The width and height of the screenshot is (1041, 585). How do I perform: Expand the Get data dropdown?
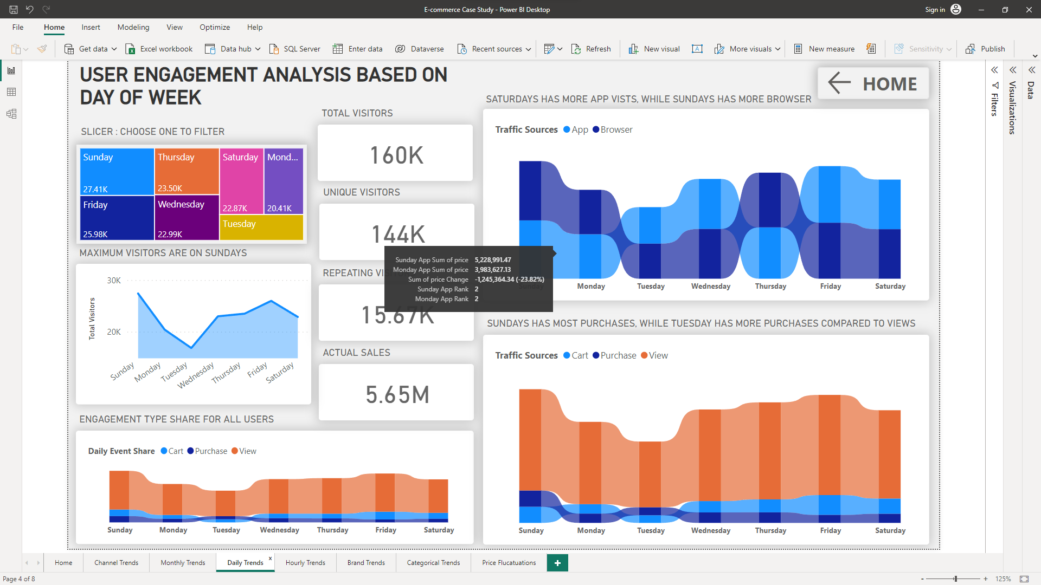[x=114, y=49]
